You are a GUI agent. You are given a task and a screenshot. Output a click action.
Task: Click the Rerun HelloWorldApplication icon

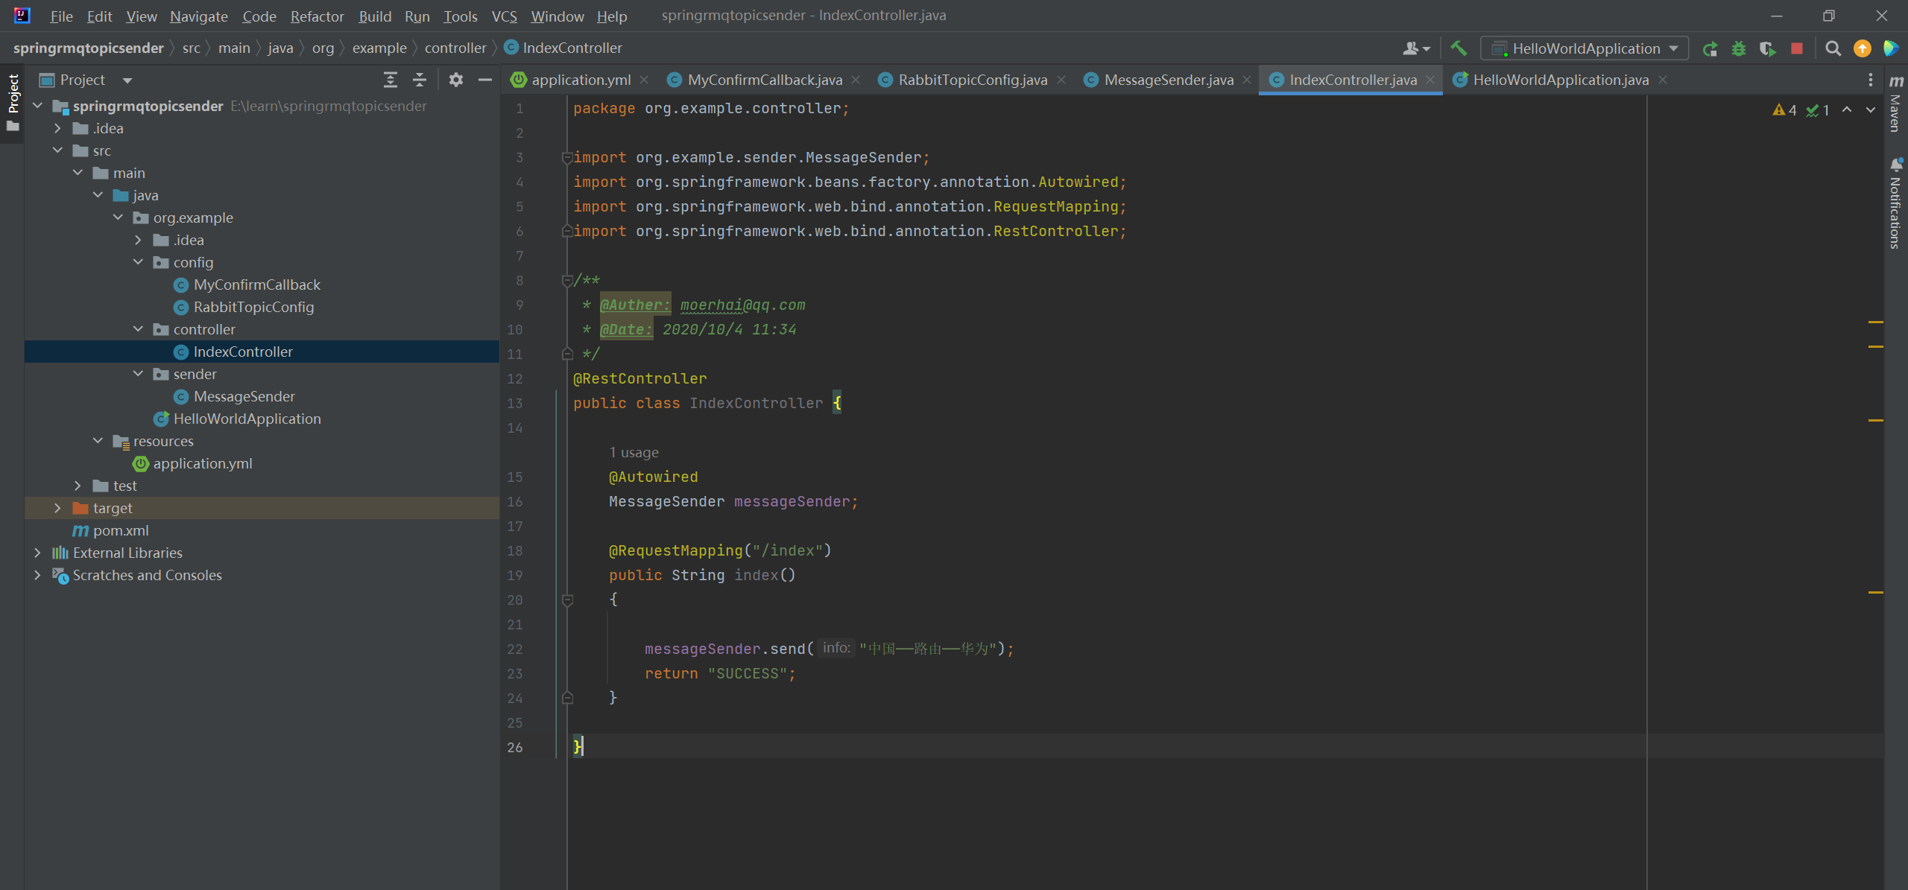pos(1710,48)
